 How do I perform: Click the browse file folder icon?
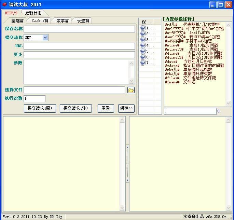click(131, 90)
